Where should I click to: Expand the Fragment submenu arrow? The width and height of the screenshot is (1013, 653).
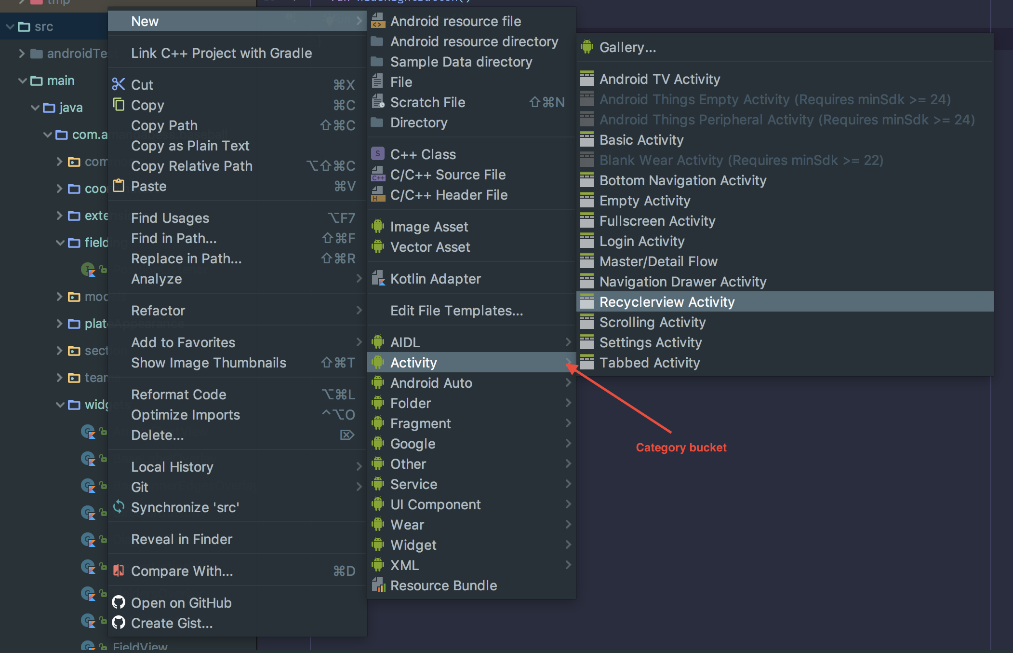click(568, 423)
